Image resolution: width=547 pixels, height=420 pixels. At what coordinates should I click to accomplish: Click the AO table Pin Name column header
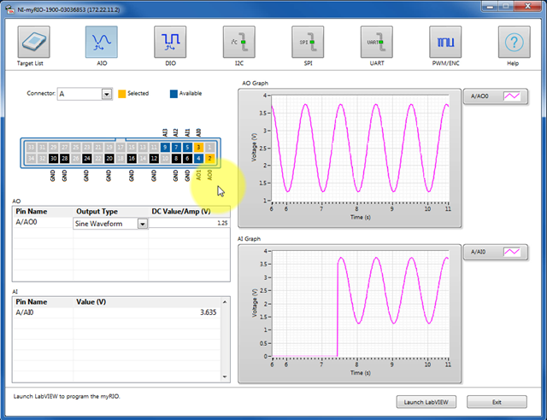[43, 212]
